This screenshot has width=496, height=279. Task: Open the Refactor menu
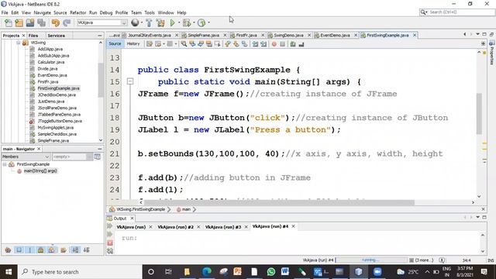(x=77, y=12)
